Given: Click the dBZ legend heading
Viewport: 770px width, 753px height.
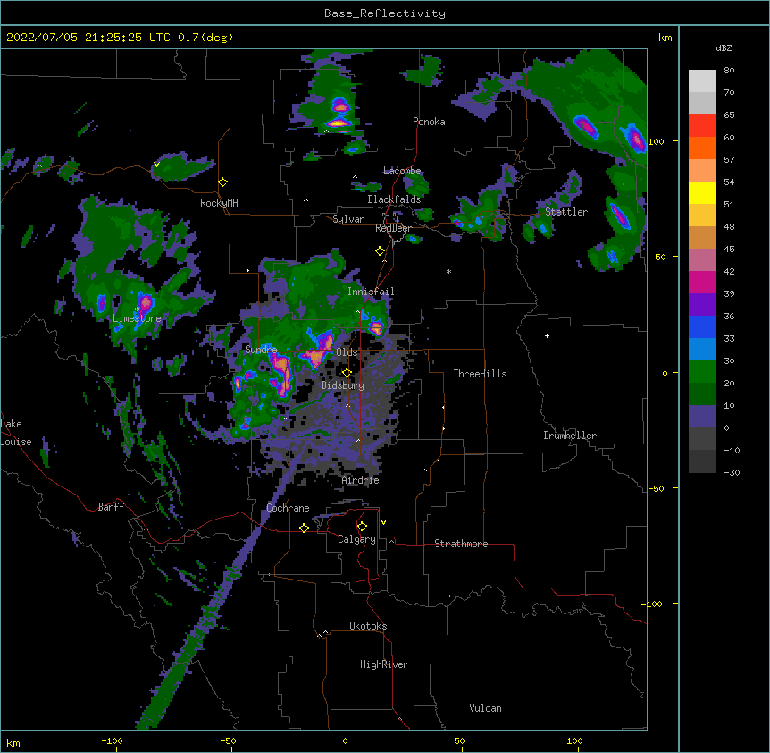Looking at the screenshot, I should pyautogui.click(x=724, y=47).
